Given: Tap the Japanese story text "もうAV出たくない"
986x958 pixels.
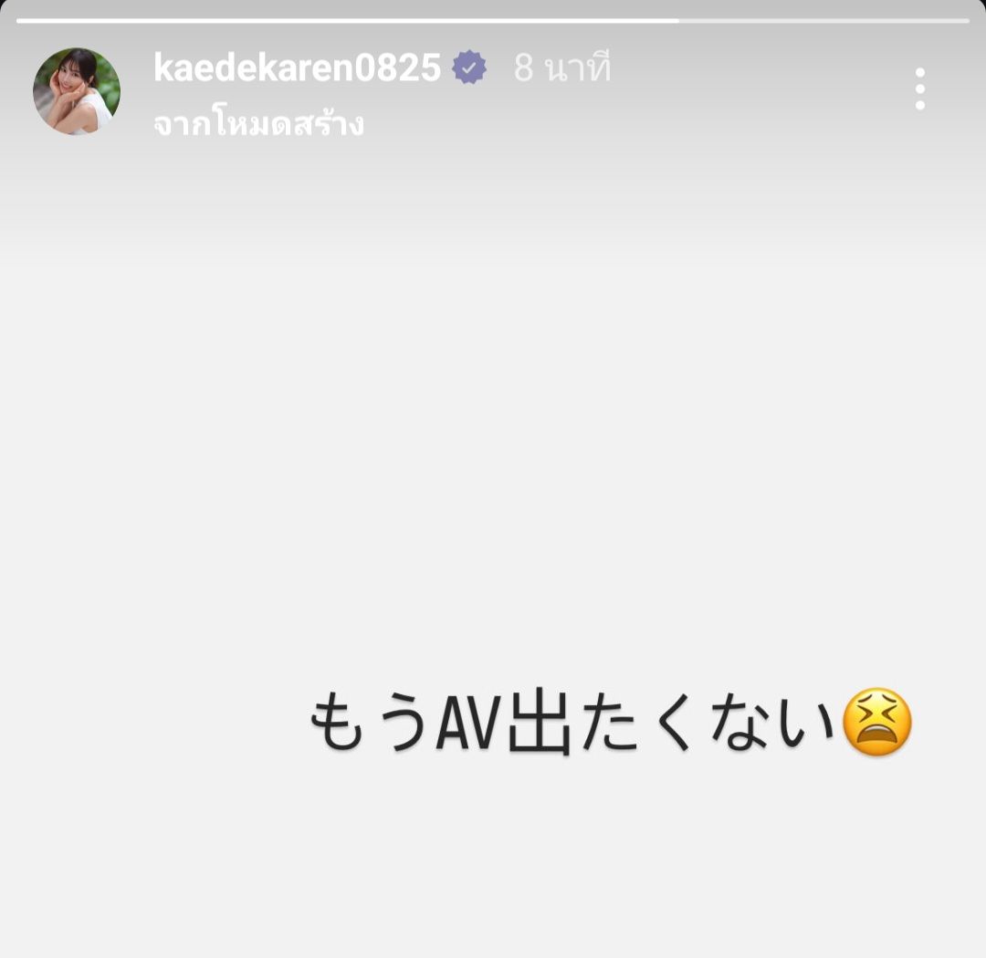Looking at the screenshot, I should coord(572,722).
